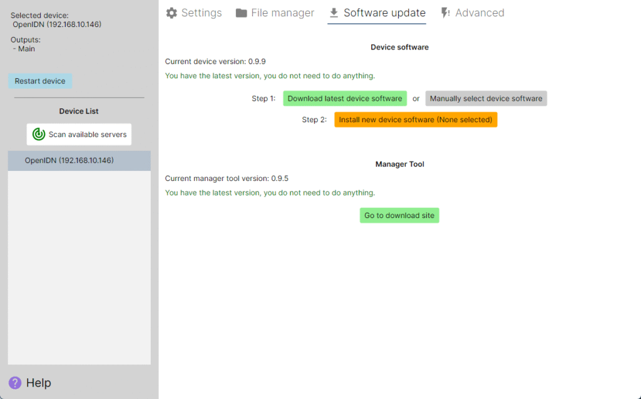Screen dimensions: 641x399
Task: Click the purple Help question mark icon
Action: (15, 383)
